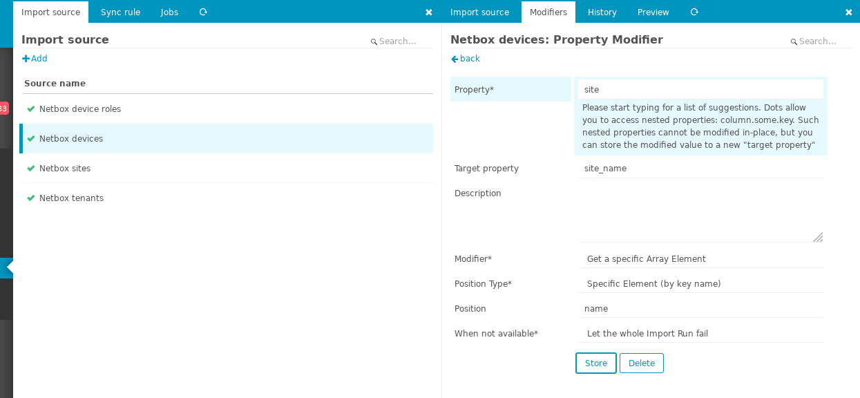
Task: Click the refresh icon in right tab bar
Action: click(694, 12)
